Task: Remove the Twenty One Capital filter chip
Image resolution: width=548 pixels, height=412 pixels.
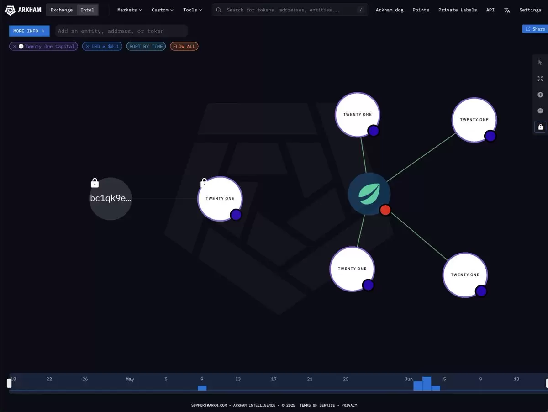Action: pos(15,47)
